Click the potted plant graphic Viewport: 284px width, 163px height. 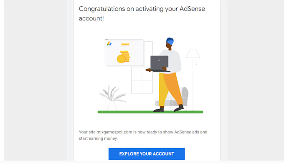[x=112, y=98]
